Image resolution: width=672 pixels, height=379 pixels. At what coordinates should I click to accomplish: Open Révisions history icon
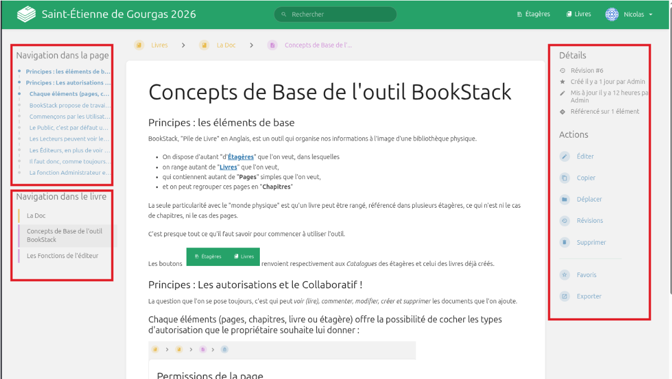tap(564, 221)
